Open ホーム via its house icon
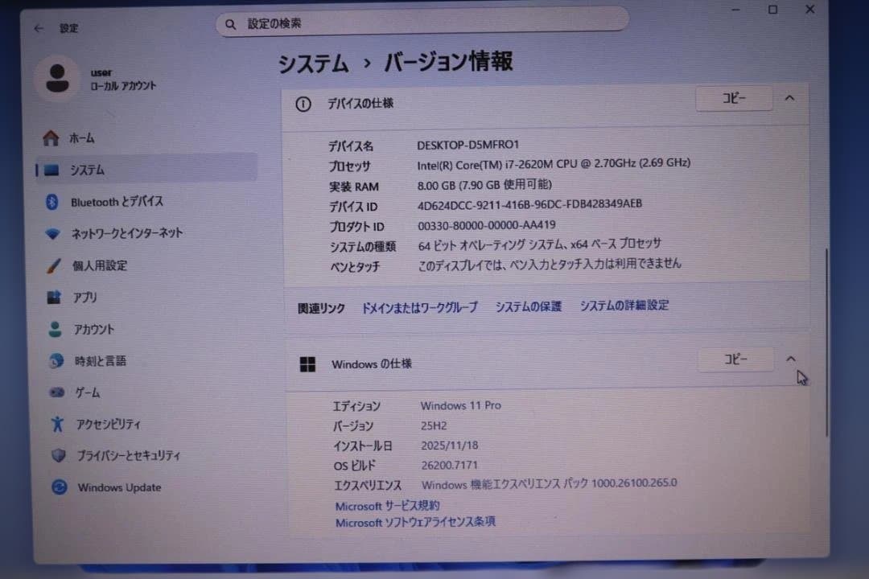 [x=51, y=138]
